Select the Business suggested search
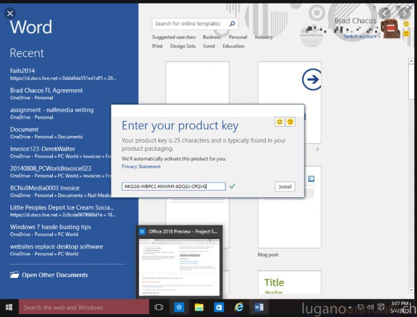This screenshot has height=317, width=417. pos(212,37)
